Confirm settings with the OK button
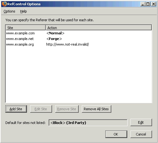Screen dimensions: 158x143 pos(116,134)
